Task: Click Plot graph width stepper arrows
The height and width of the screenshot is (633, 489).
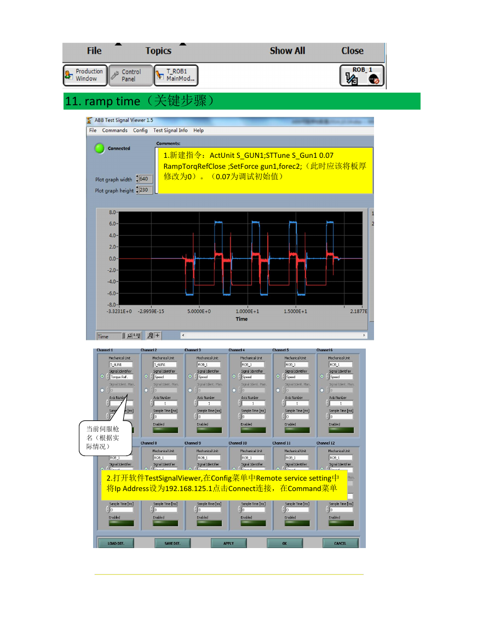Action: point(137,179)
